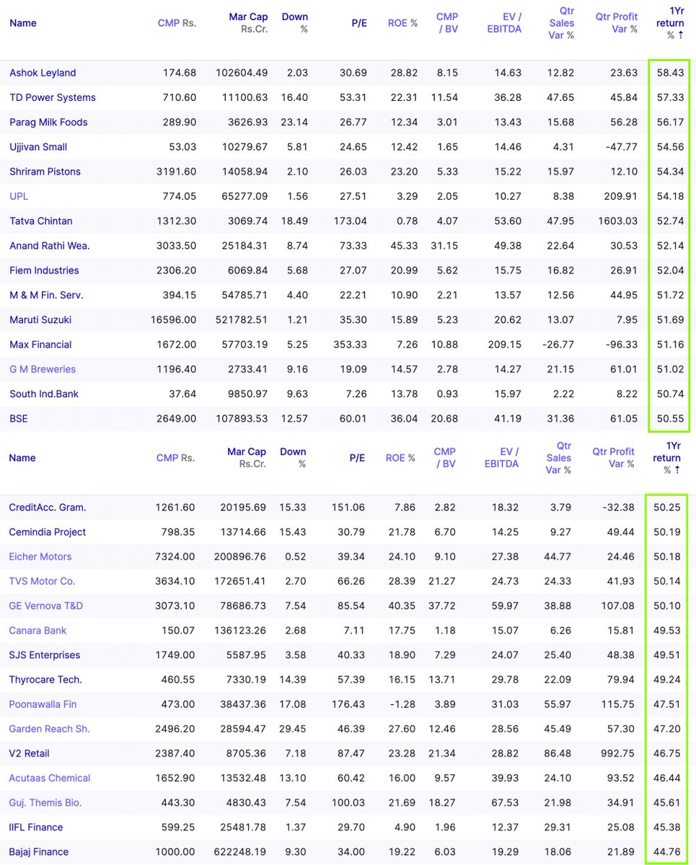Screen dimensions: 696x865
Task: Open the Anand Rathi Wea. link
Action: click(50, 246)
